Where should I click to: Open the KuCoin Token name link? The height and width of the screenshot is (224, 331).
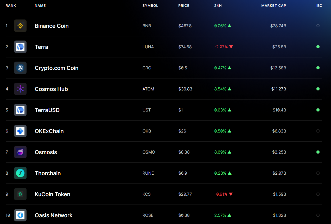point(52,194)
